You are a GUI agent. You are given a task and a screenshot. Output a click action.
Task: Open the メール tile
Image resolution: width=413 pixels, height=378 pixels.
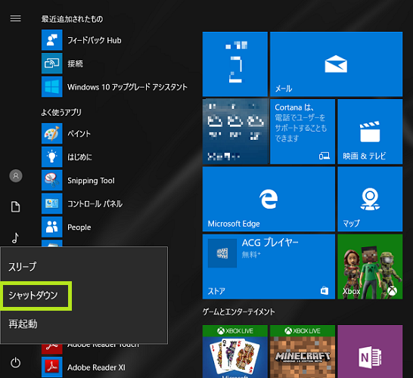click(336, 64)
